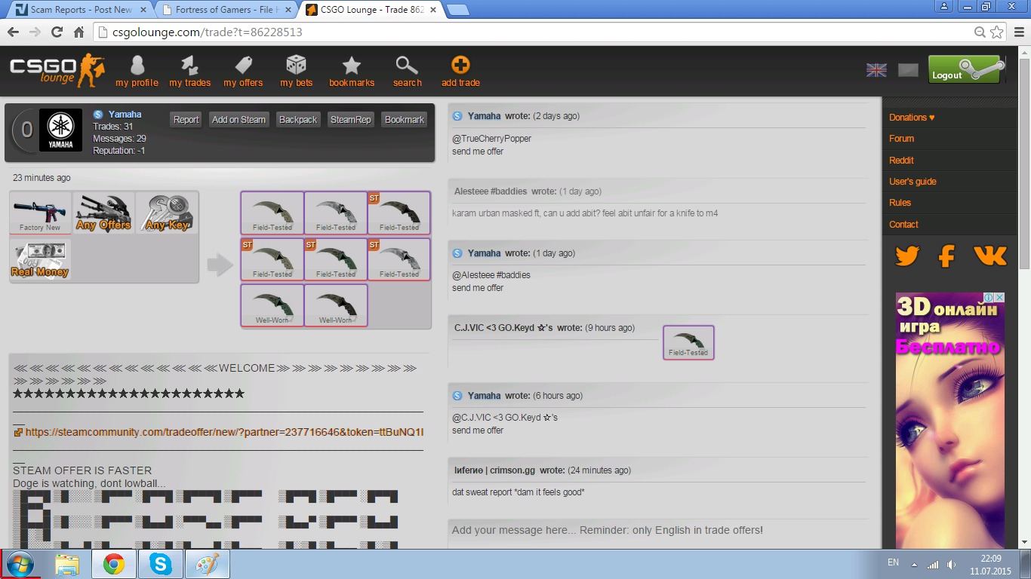Open the Twitter social icon
This screenshot has height=579, width=1031.
tap(906, 256)
